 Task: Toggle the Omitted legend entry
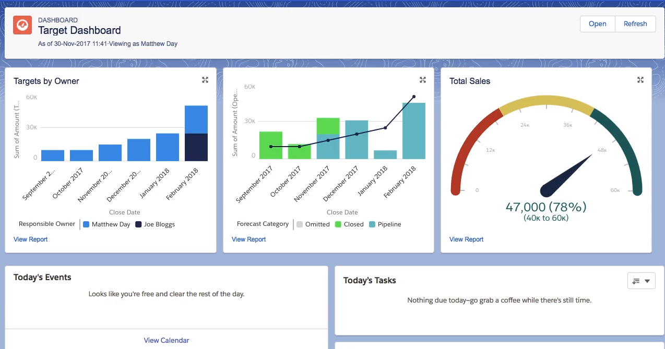[313, 224]
